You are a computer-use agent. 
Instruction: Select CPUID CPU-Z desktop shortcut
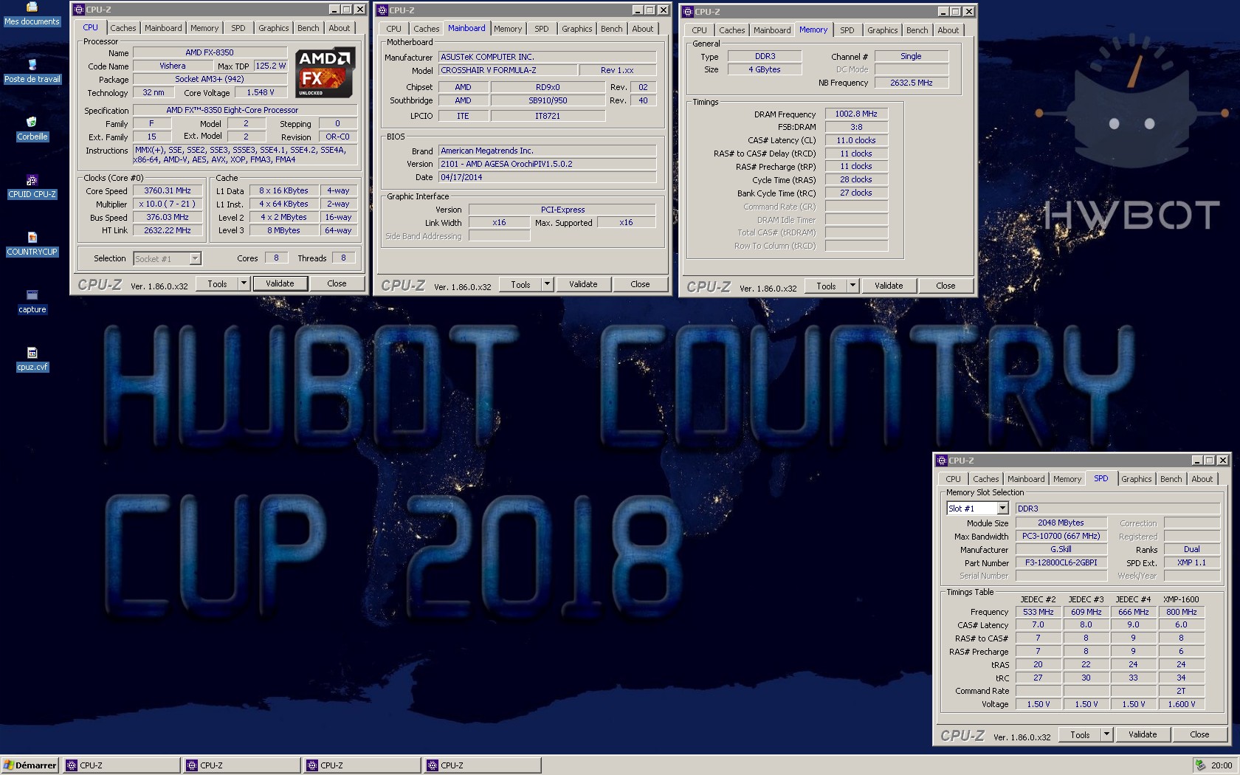(32, 187)
